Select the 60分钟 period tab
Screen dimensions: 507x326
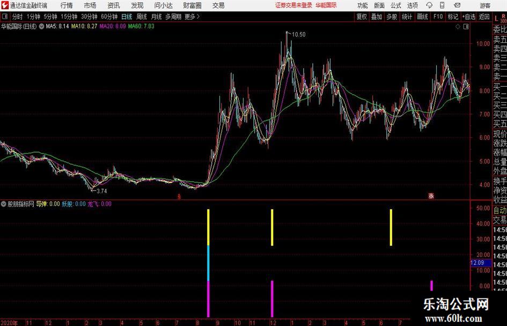109,17
